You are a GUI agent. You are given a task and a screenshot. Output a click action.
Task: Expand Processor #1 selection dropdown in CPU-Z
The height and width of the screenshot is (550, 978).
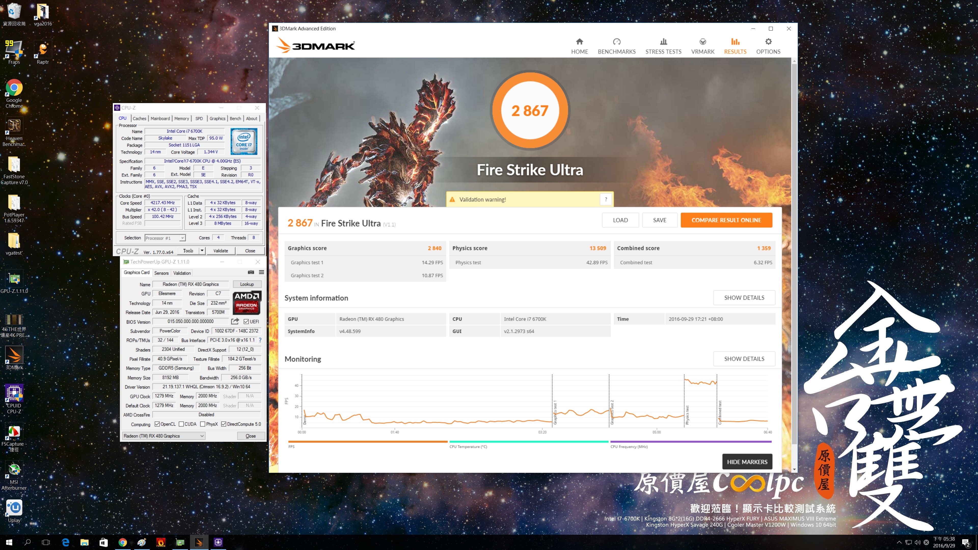[x=182, y=238]
